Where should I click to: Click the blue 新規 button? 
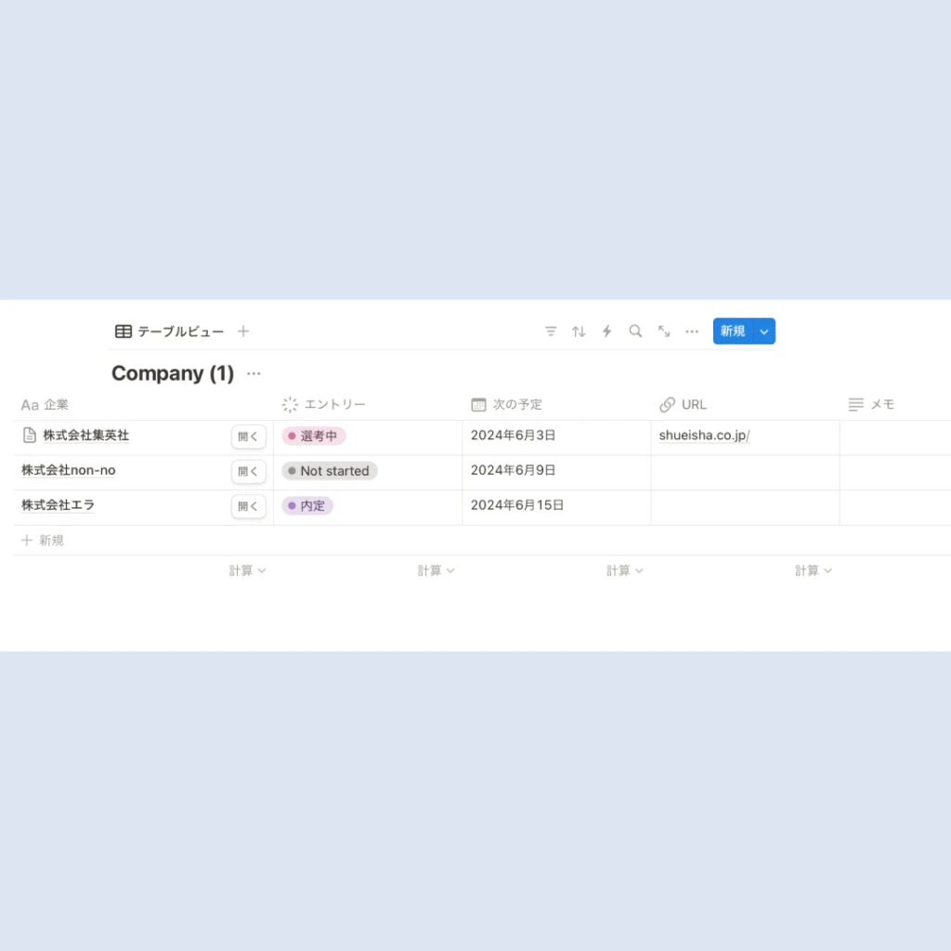(x=733, y=332)
